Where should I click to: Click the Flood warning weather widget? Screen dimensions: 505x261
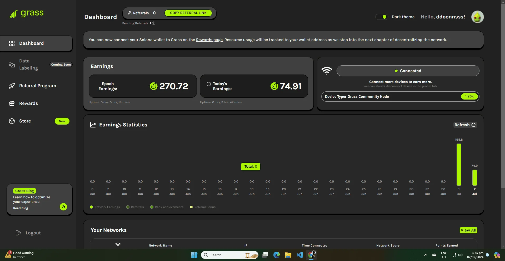tap(20, 255)
